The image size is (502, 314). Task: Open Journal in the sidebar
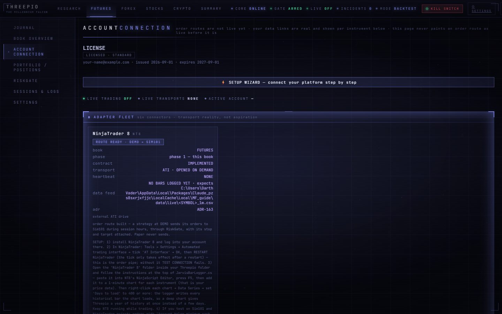pos(24,28)
